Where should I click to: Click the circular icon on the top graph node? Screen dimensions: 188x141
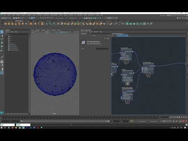point(126,62)
